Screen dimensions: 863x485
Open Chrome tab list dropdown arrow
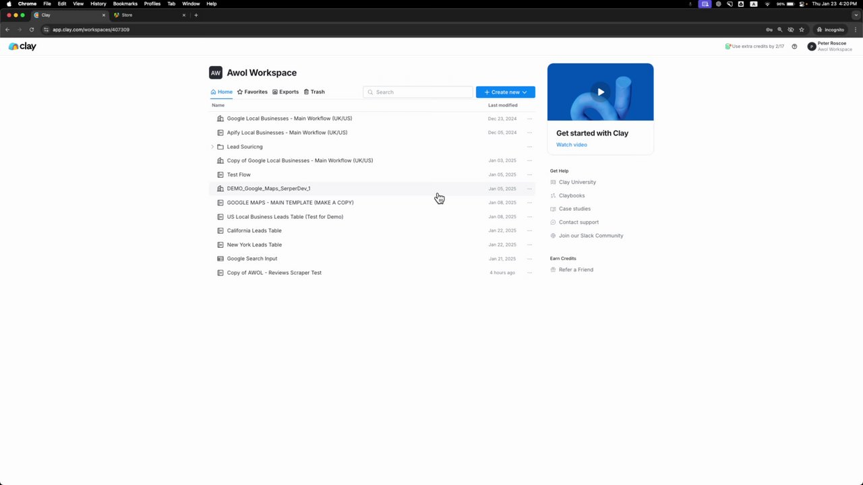[x=856, y=15]
